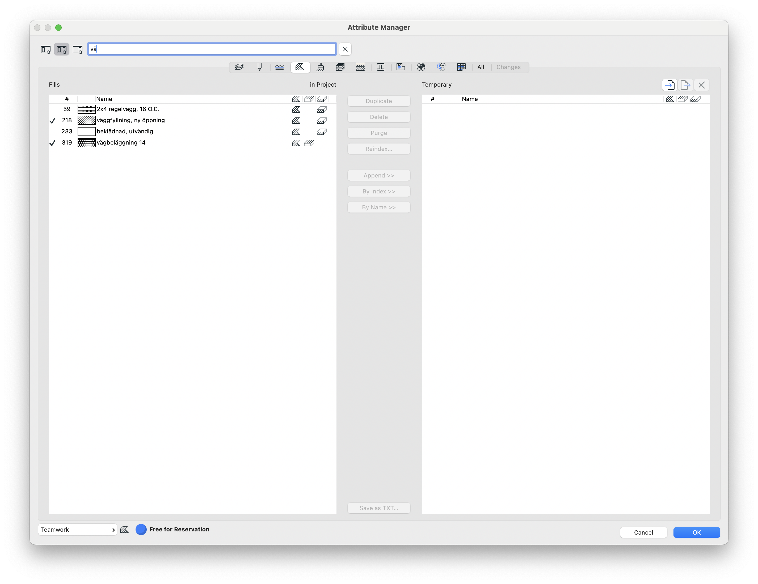Select the Line Types attribute tab
758x584 pixels.
tap(279, 67)
